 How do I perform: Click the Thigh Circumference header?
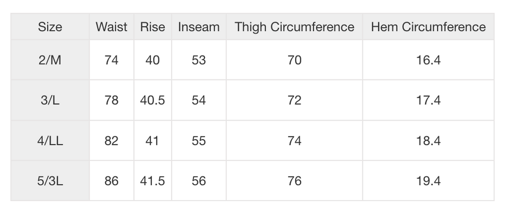coord(294,27)
